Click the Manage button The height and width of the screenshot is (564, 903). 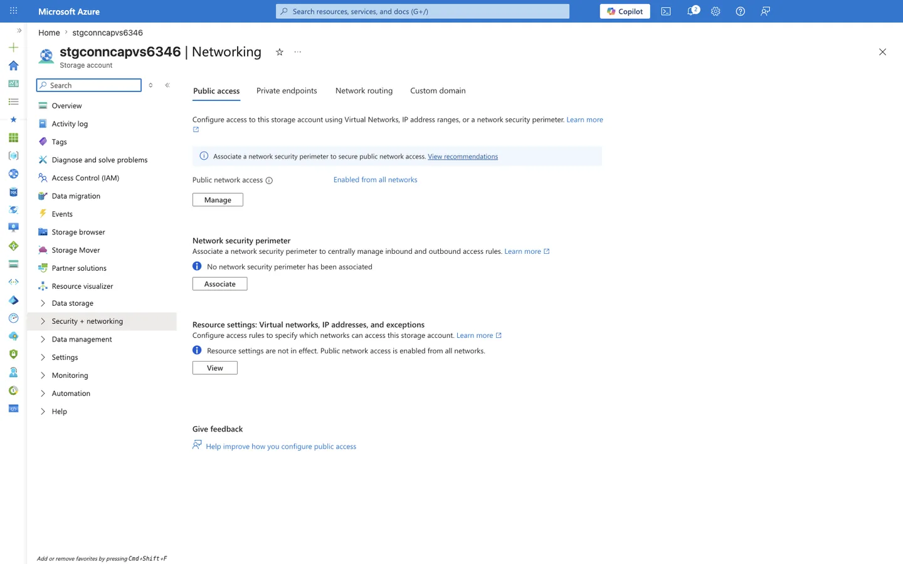click(x=218, y=200)
